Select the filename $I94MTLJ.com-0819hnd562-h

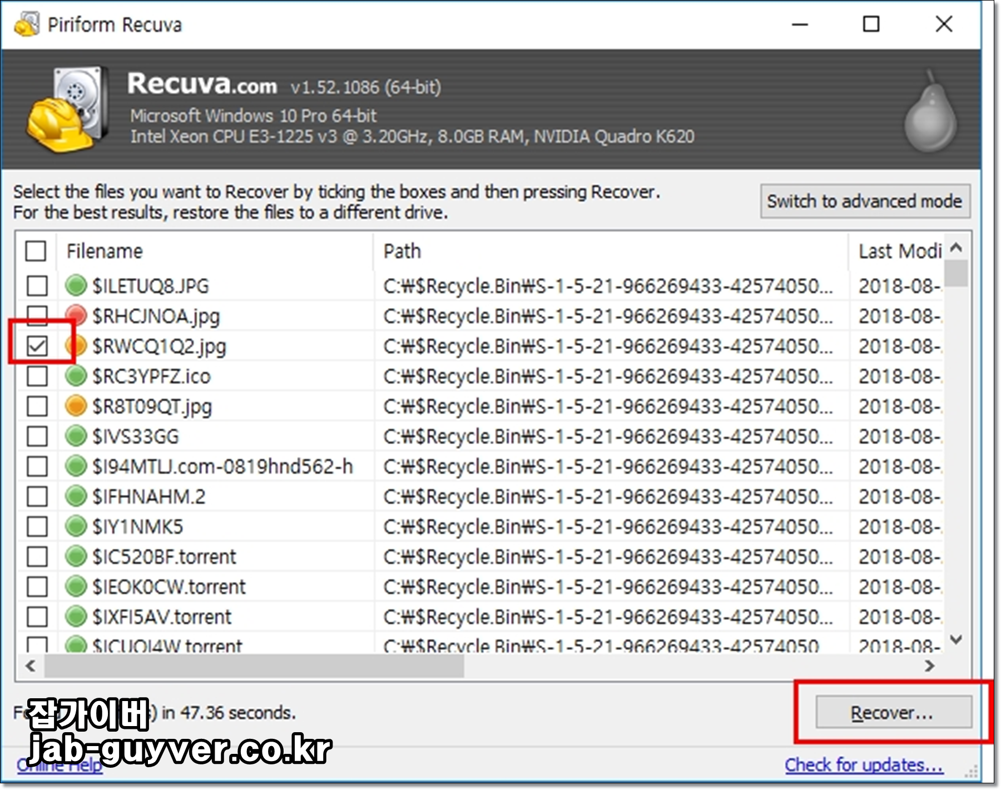coord(222,466)
